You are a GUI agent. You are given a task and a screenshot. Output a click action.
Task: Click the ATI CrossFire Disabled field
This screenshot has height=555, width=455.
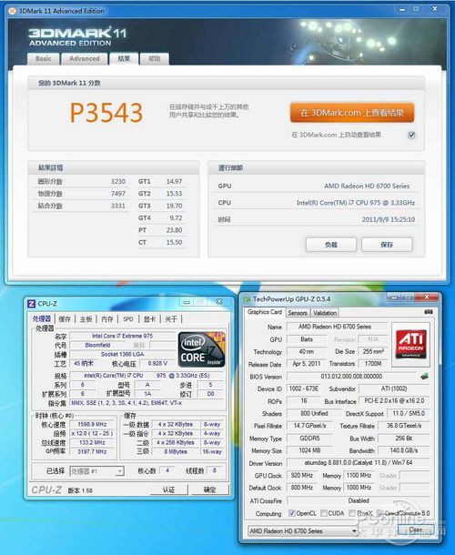[358, 500]
